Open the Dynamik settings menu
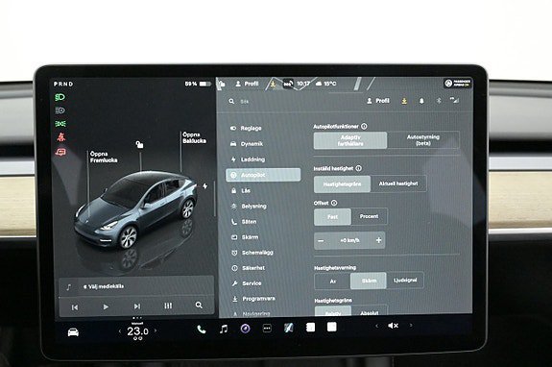The width and height of the screenshot is (552, 367). (x=247, y=144)
